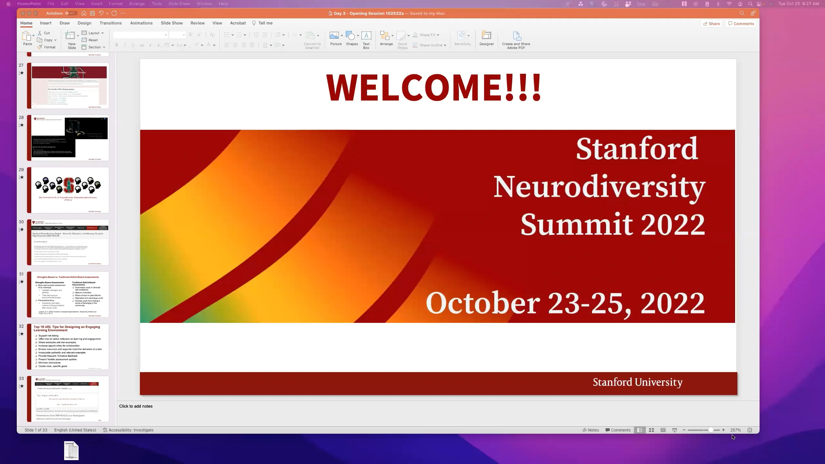Screen dimensions: 825x464
Task: Click the Format painter brush icon
Action: tap(40, 47)
